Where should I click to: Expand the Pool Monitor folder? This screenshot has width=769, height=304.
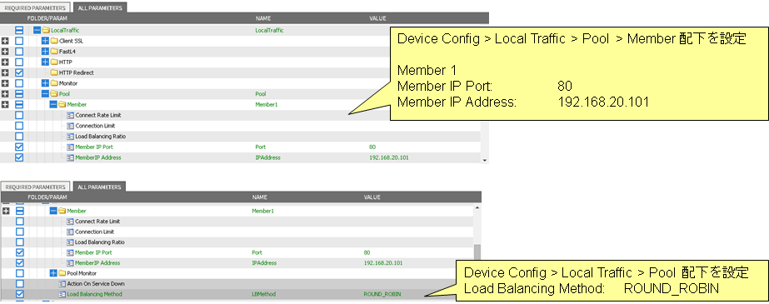[x=53, y=273]
